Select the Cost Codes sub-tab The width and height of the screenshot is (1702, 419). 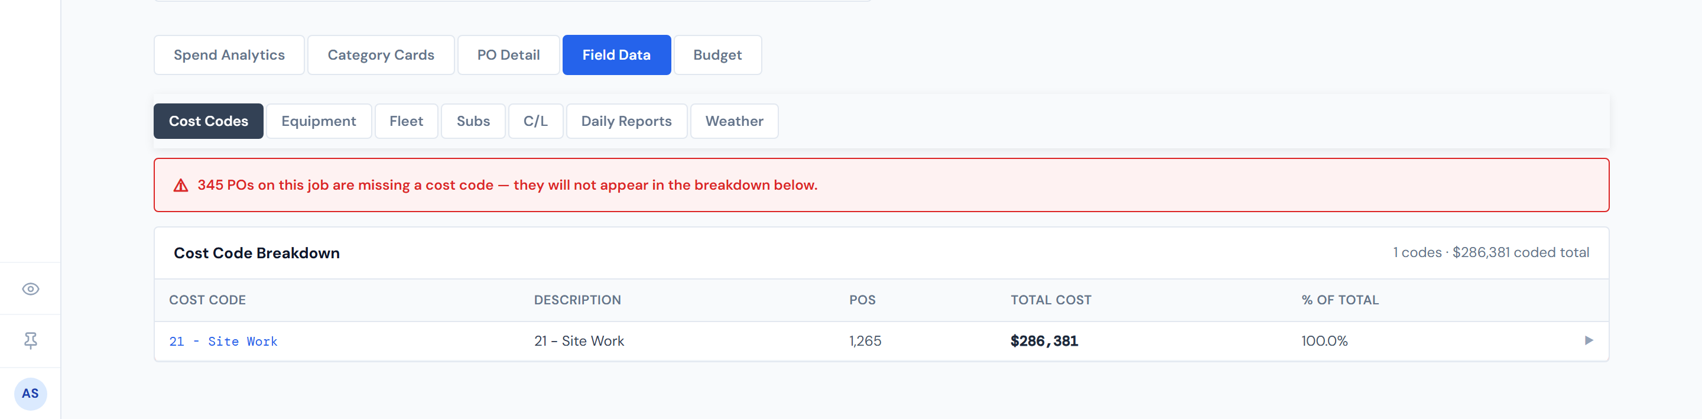pyautogui.click(x=208, y=121)
